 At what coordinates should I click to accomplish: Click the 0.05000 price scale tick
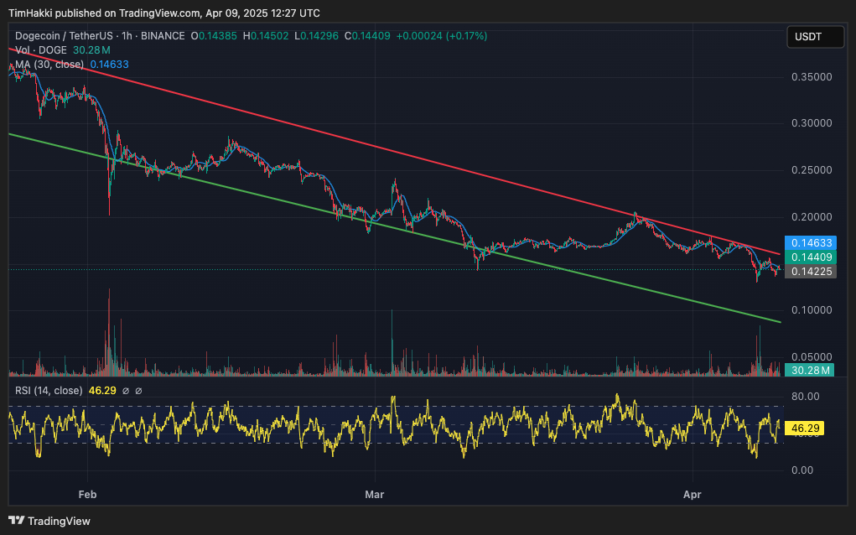click(x=812, y=357)
